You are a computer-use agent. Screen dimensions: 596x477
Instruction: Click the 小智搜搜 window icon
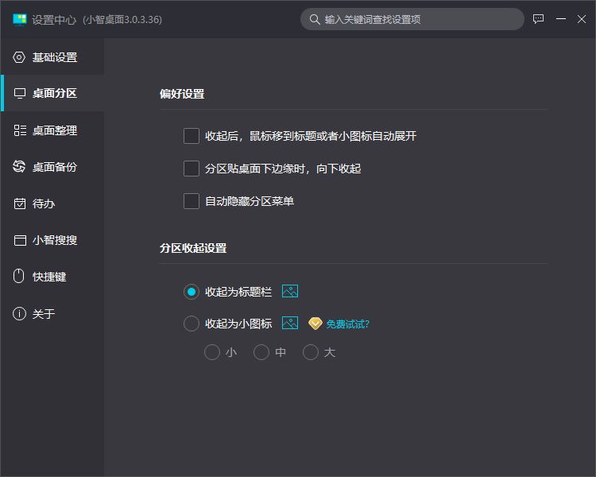[20, 240]
